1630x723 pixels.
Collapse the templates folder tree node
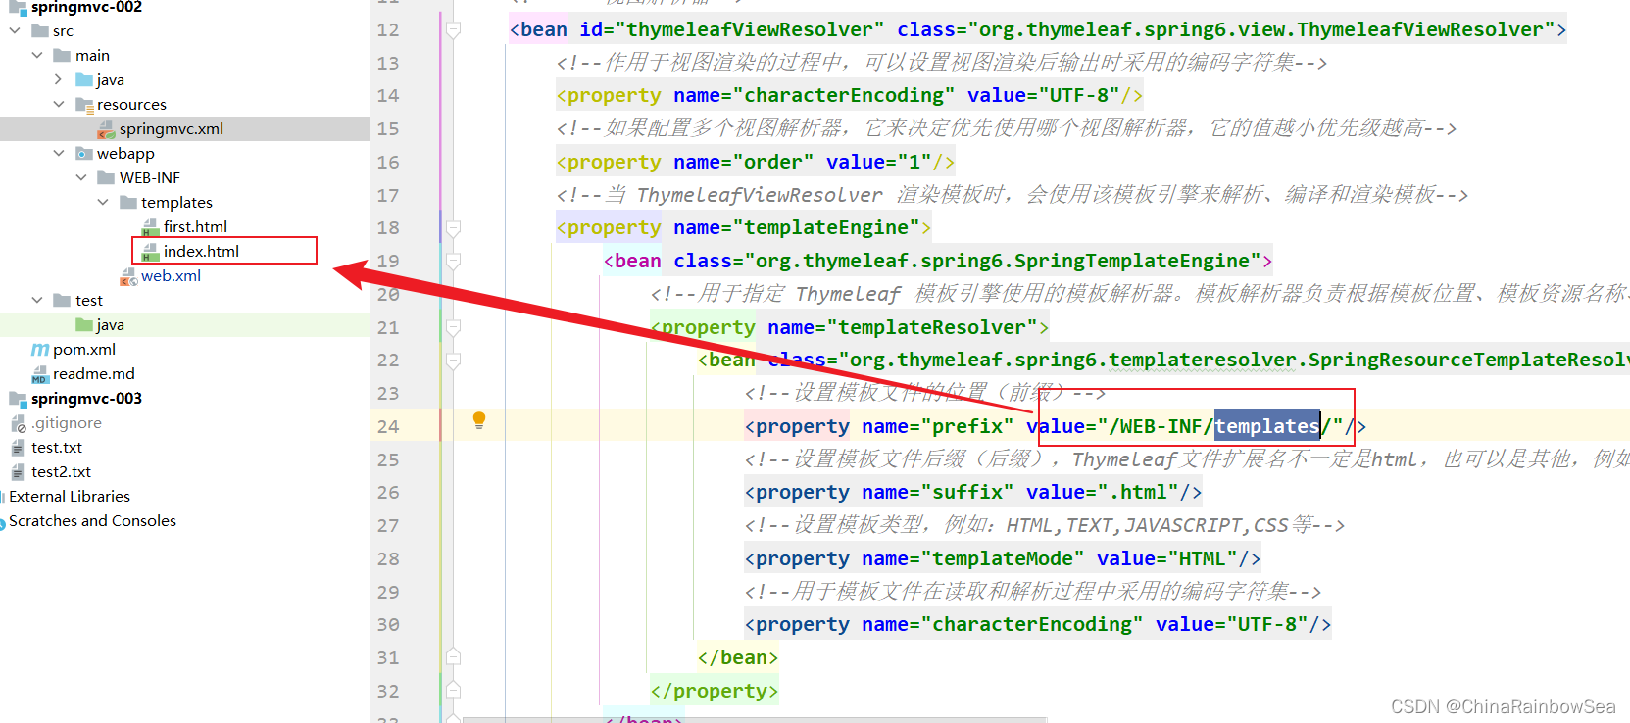coord(103,202)
